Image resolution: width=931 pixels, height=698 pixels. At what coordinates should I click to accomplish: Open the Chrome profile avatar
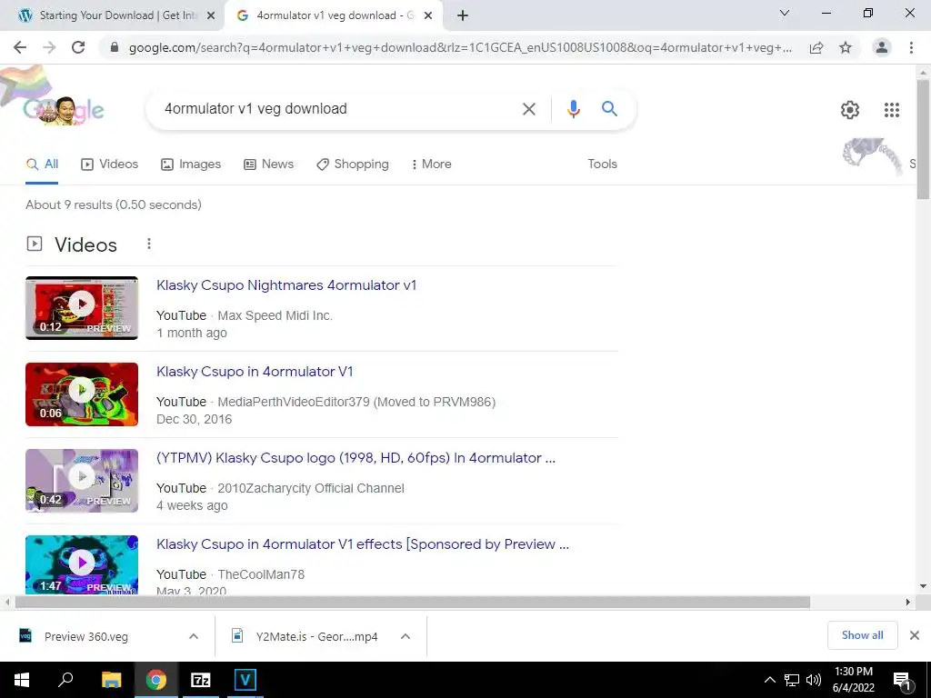[882, 47]
